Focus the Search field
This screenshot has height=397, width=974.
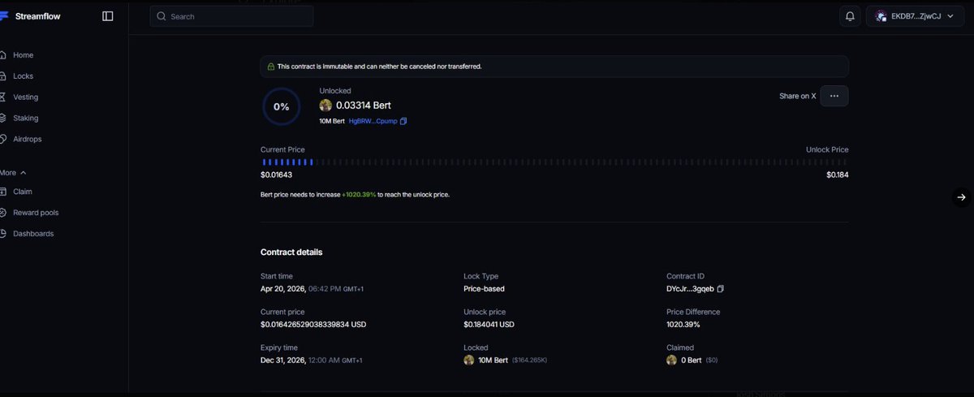point(231,16)
